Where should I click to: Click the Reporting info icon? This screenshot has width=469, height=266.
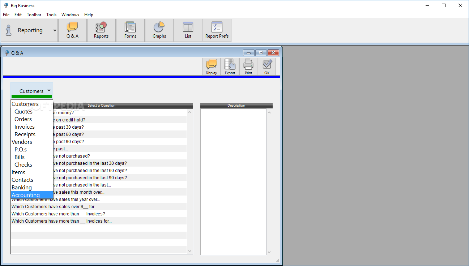click(9, 30)
